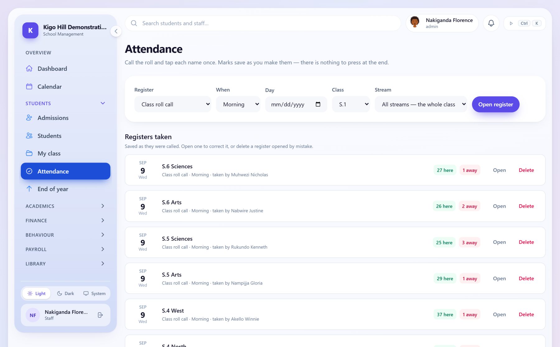Click the log out icon beside Nakiganda Flore
560x347 pixels.
tap(100, 315)
